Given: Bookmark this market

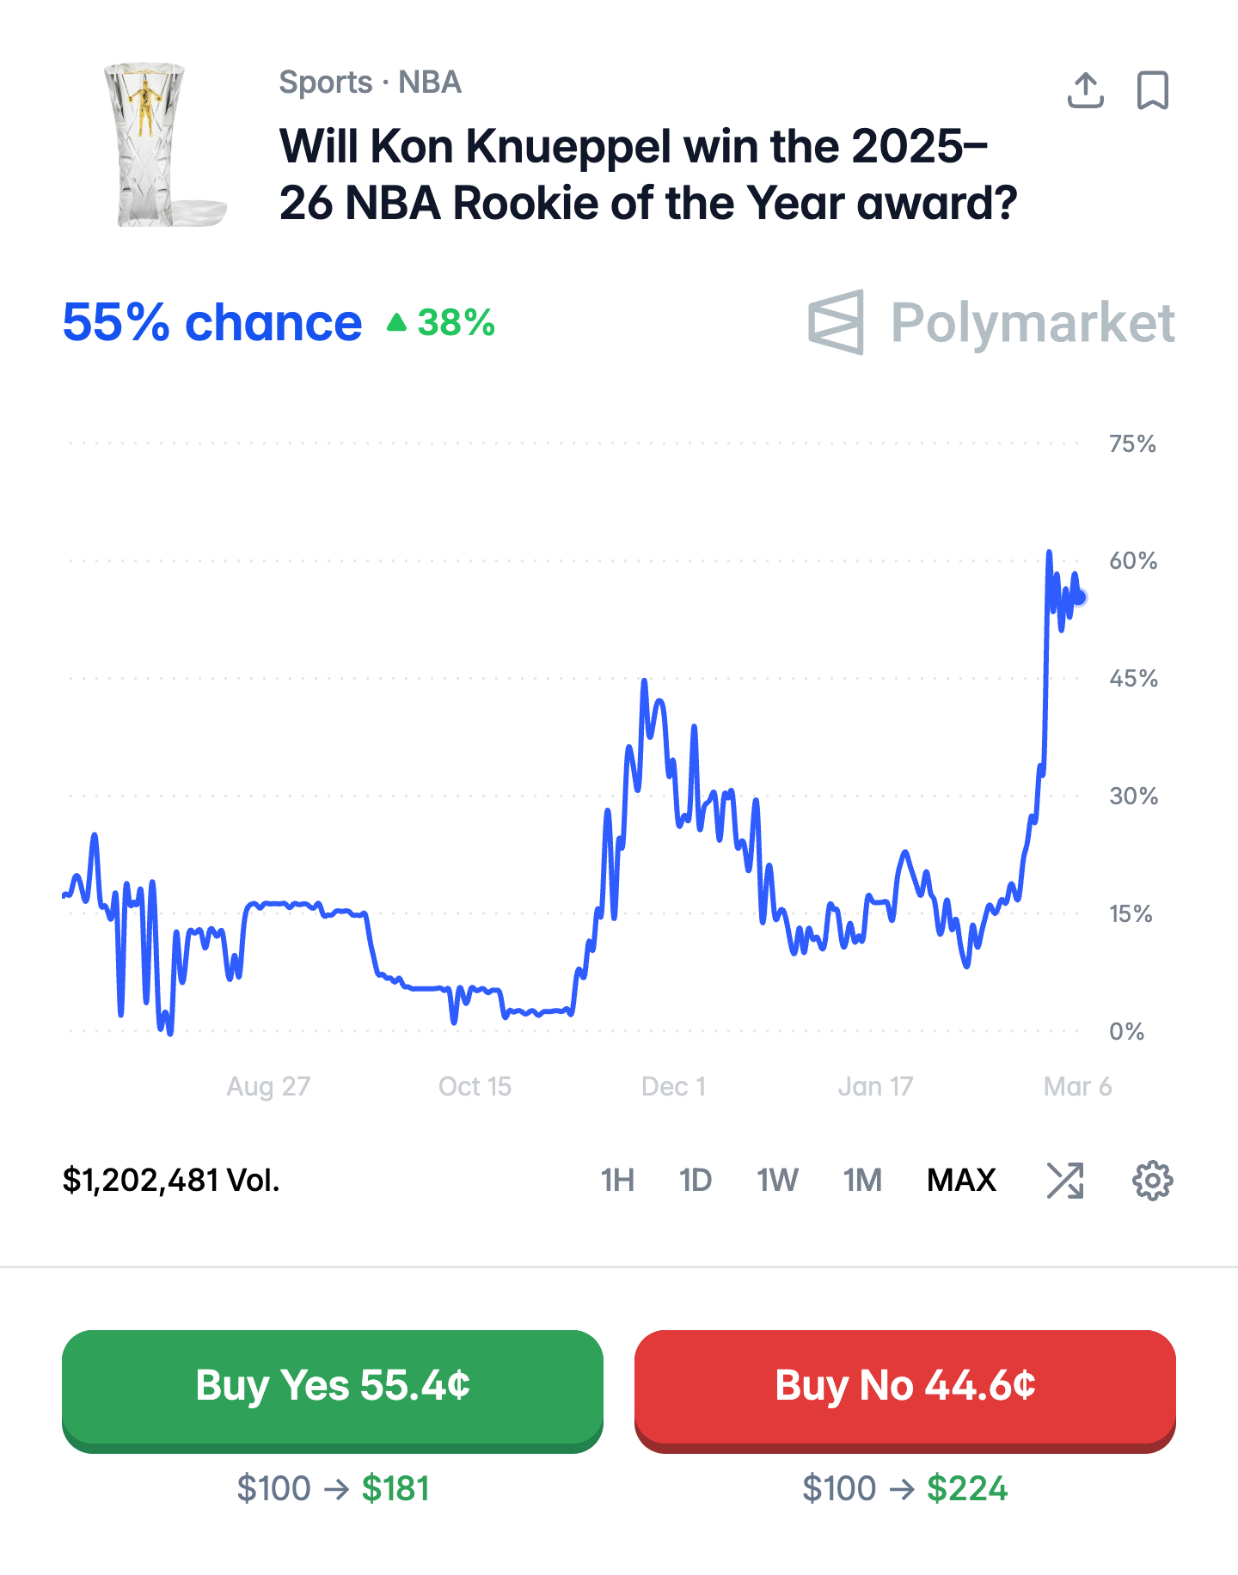Looking at the screenshot, I should pos(1152,90).
